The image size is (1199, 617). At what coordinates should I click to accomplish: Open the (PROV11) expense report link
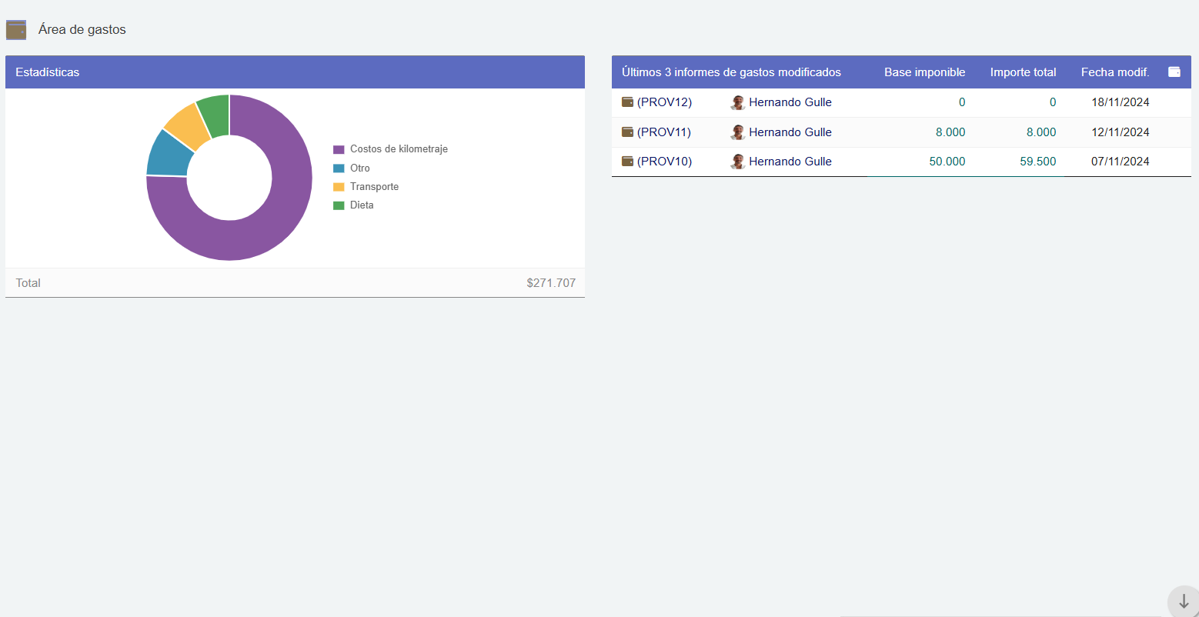click(x=664, y=132)
